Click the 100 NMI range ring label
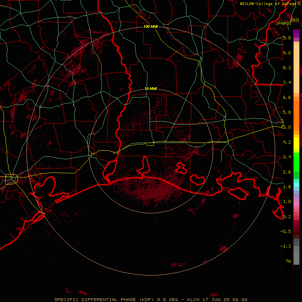The image size is (302, 302). (151, 27)
